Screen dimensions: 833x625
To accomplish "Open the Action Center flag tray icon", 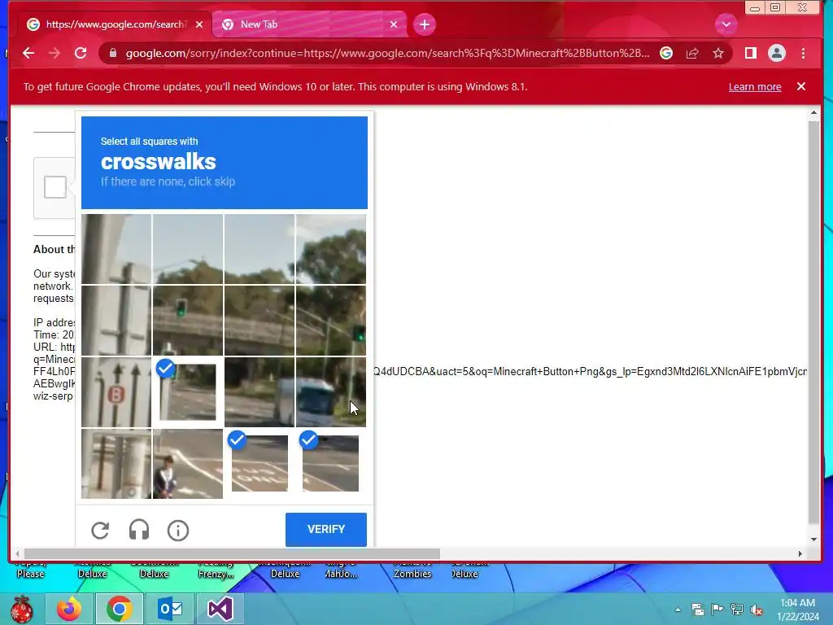I will [717, 610].
